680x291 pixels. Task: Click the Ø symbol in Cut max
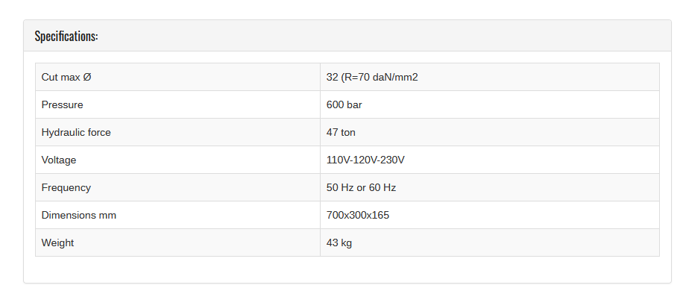click(x=86, y=77)
